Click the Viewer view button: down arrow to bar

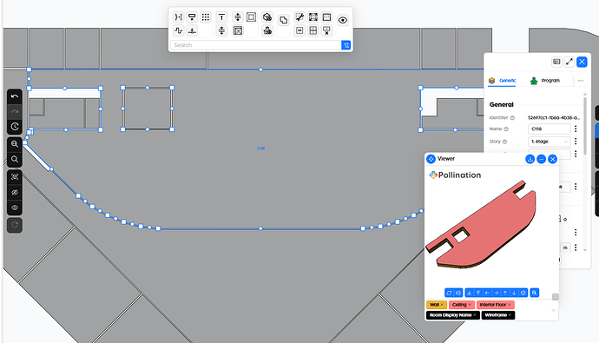tap(469, 293)
